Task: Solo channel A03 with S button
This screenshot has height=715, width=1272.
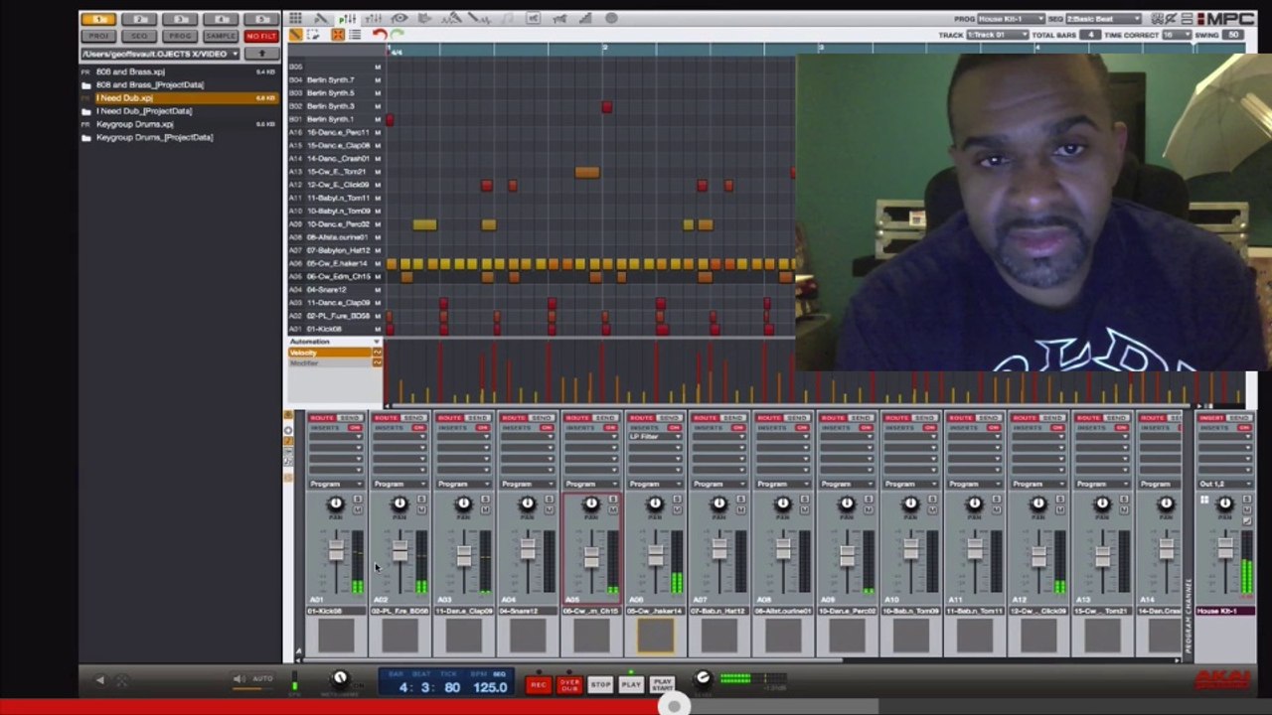Action: [485, 499]
